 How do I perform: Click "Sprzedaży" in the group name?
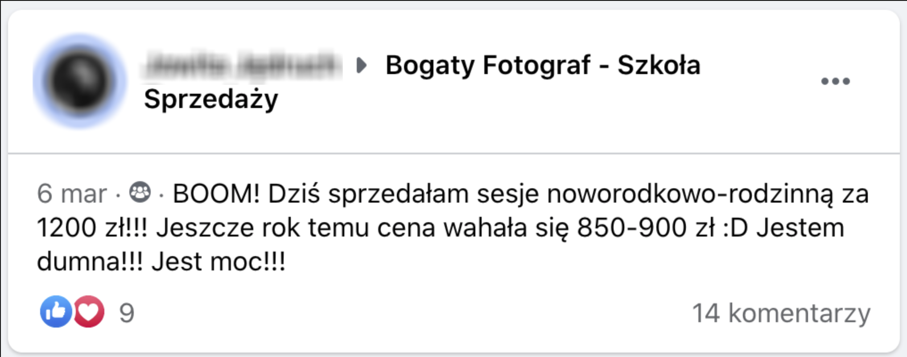[x=211, y=100]
